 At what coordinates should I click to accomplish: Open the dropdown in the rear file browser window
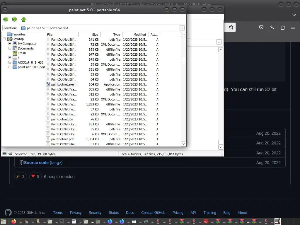[x=219, y=42]
